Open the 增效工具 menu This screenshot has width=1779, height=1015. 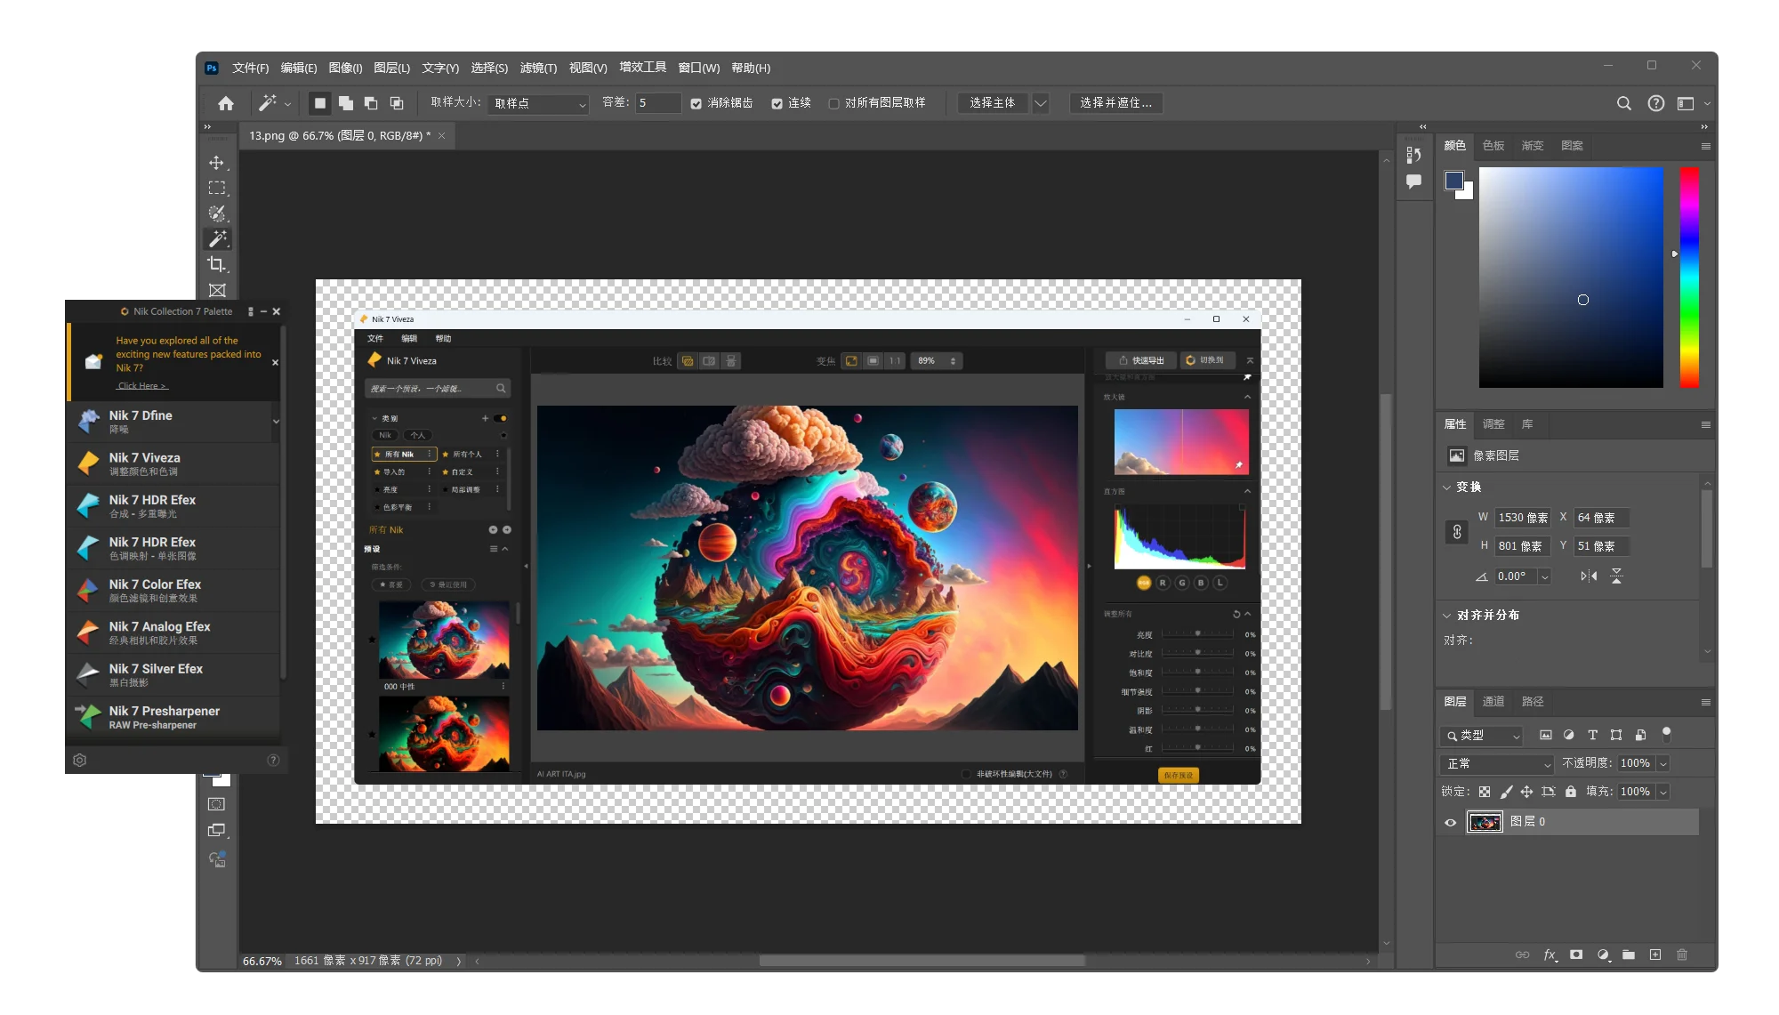coord(642,68)
